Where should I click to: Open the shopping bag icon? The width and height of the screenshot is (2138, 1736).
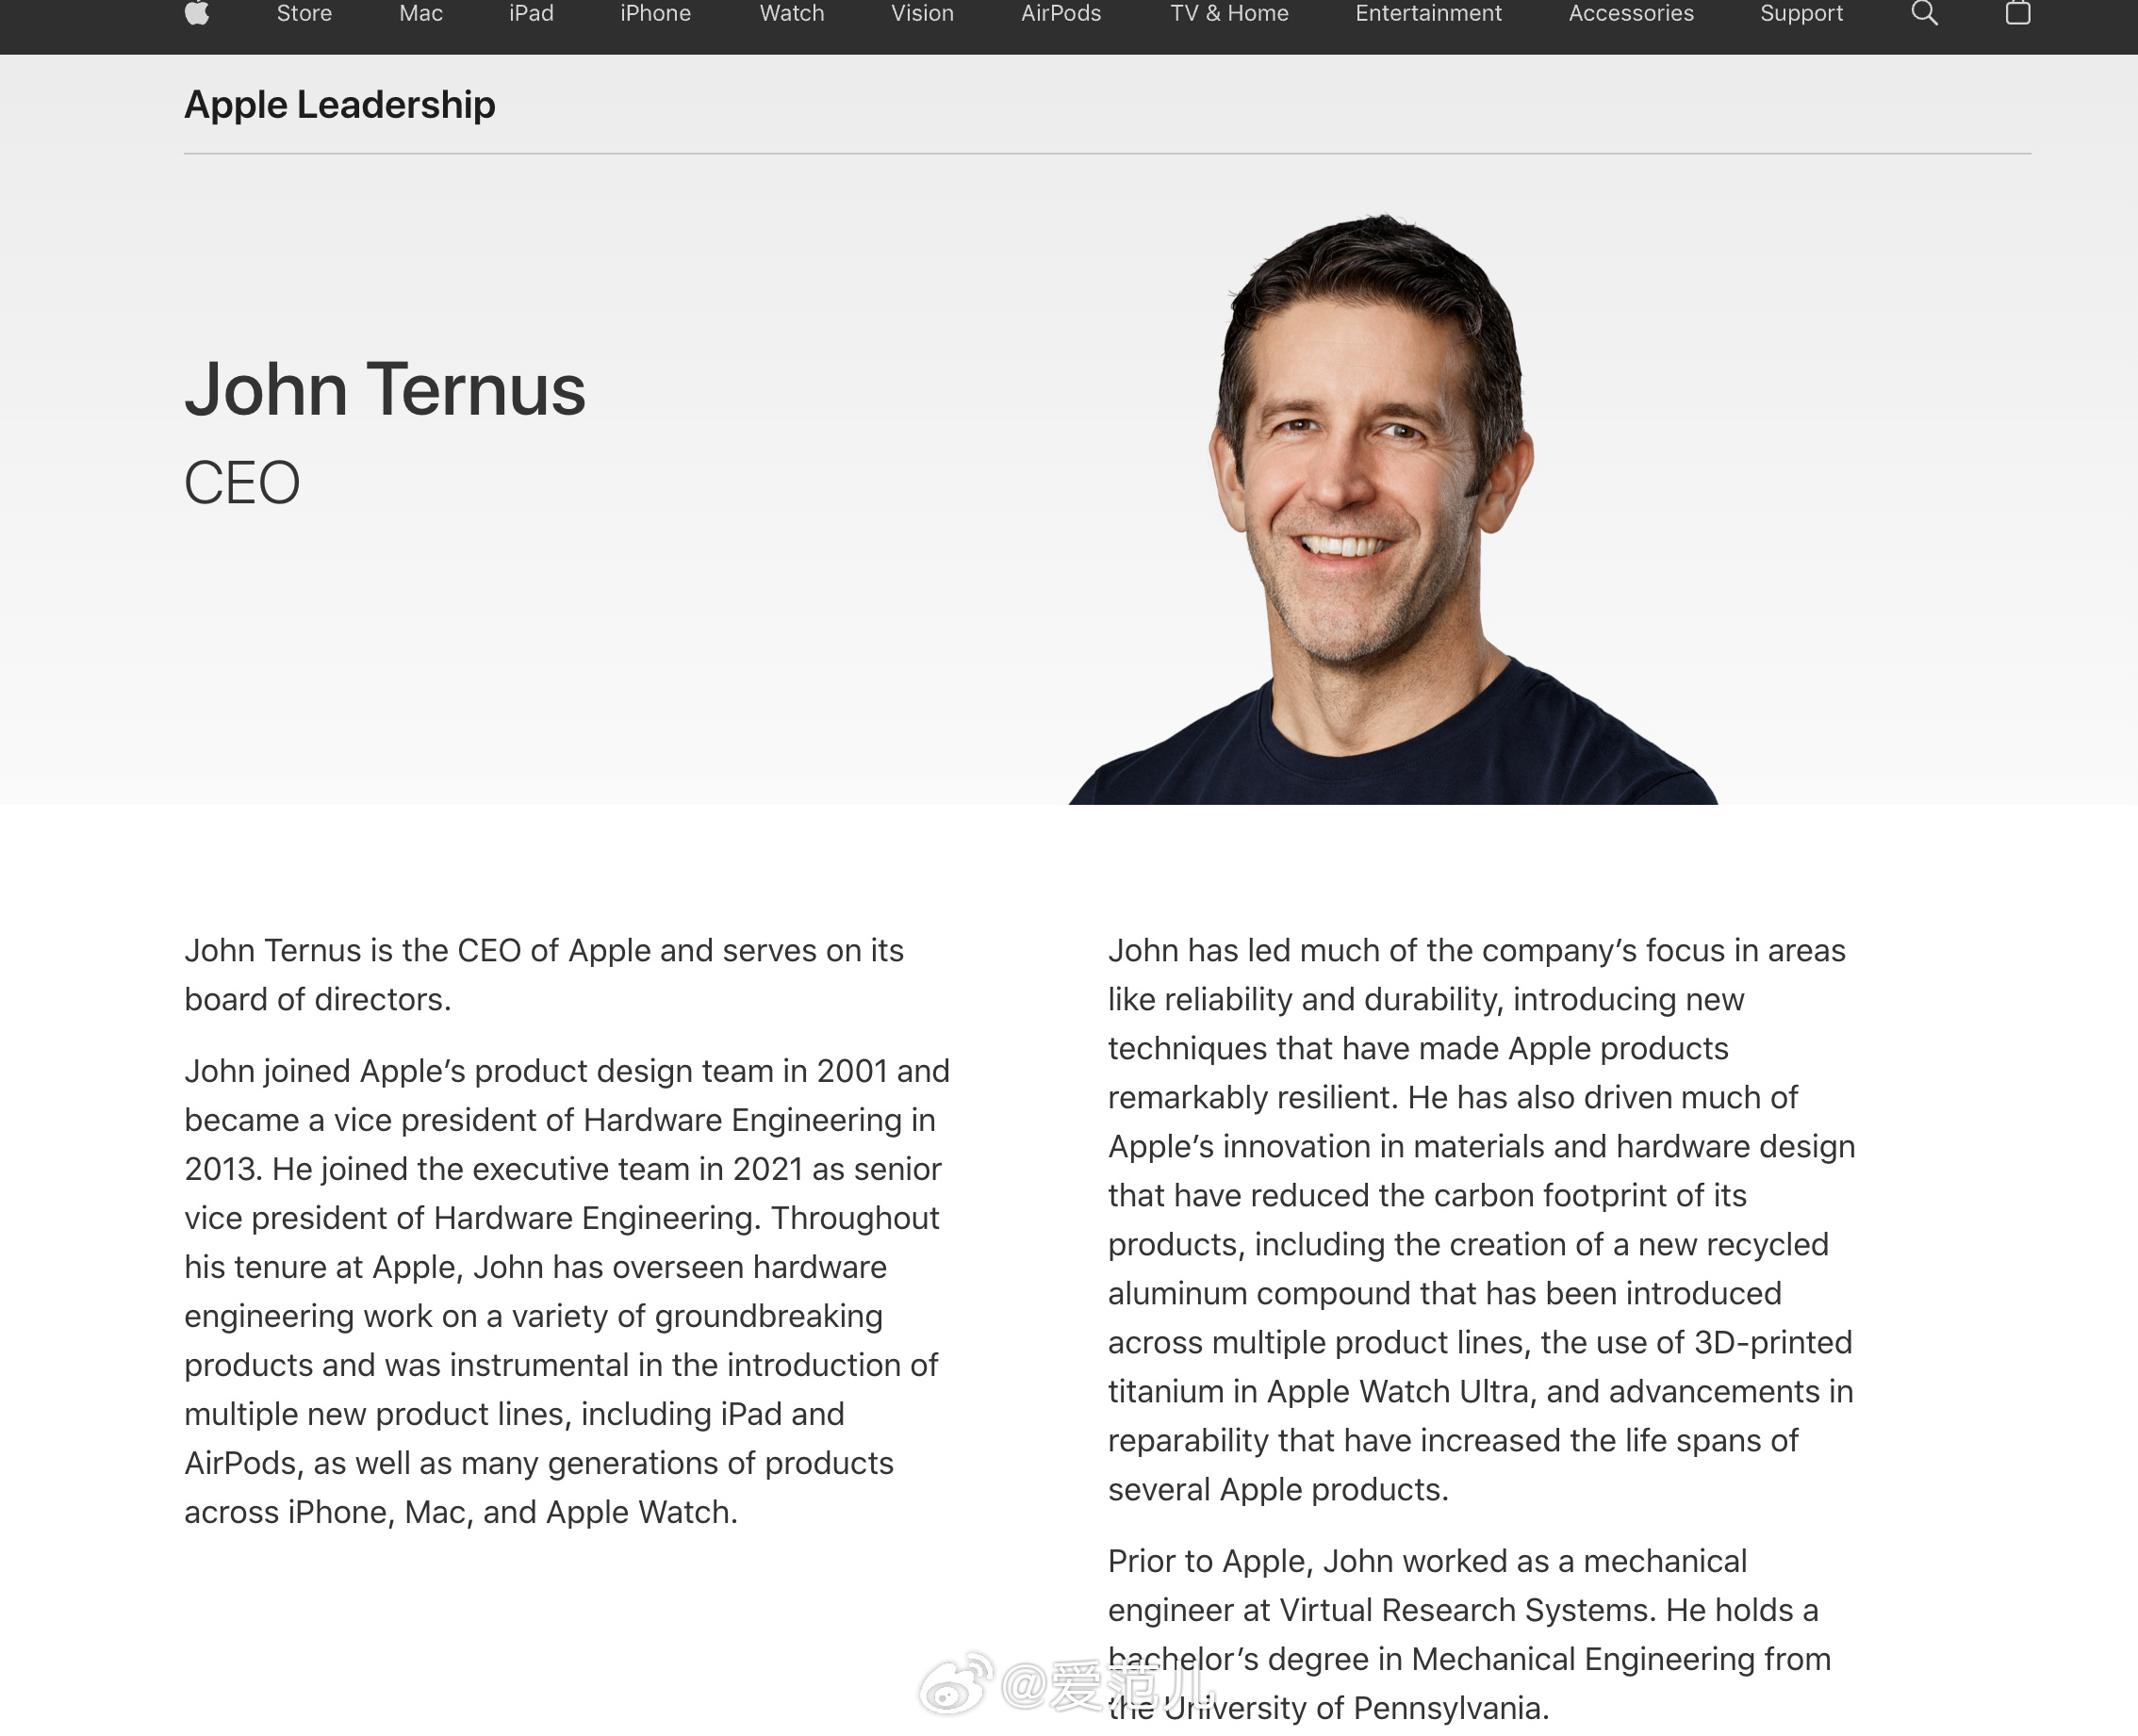2018,13
